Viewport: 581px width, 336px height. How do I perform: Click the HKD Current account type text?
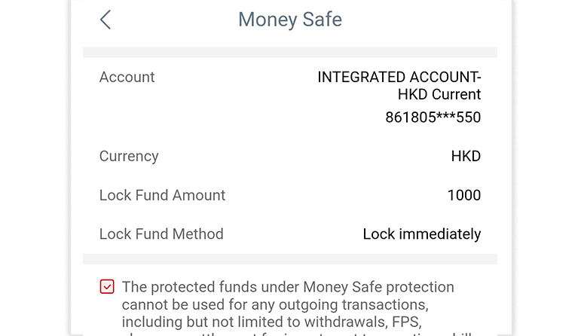pos(439,95)
